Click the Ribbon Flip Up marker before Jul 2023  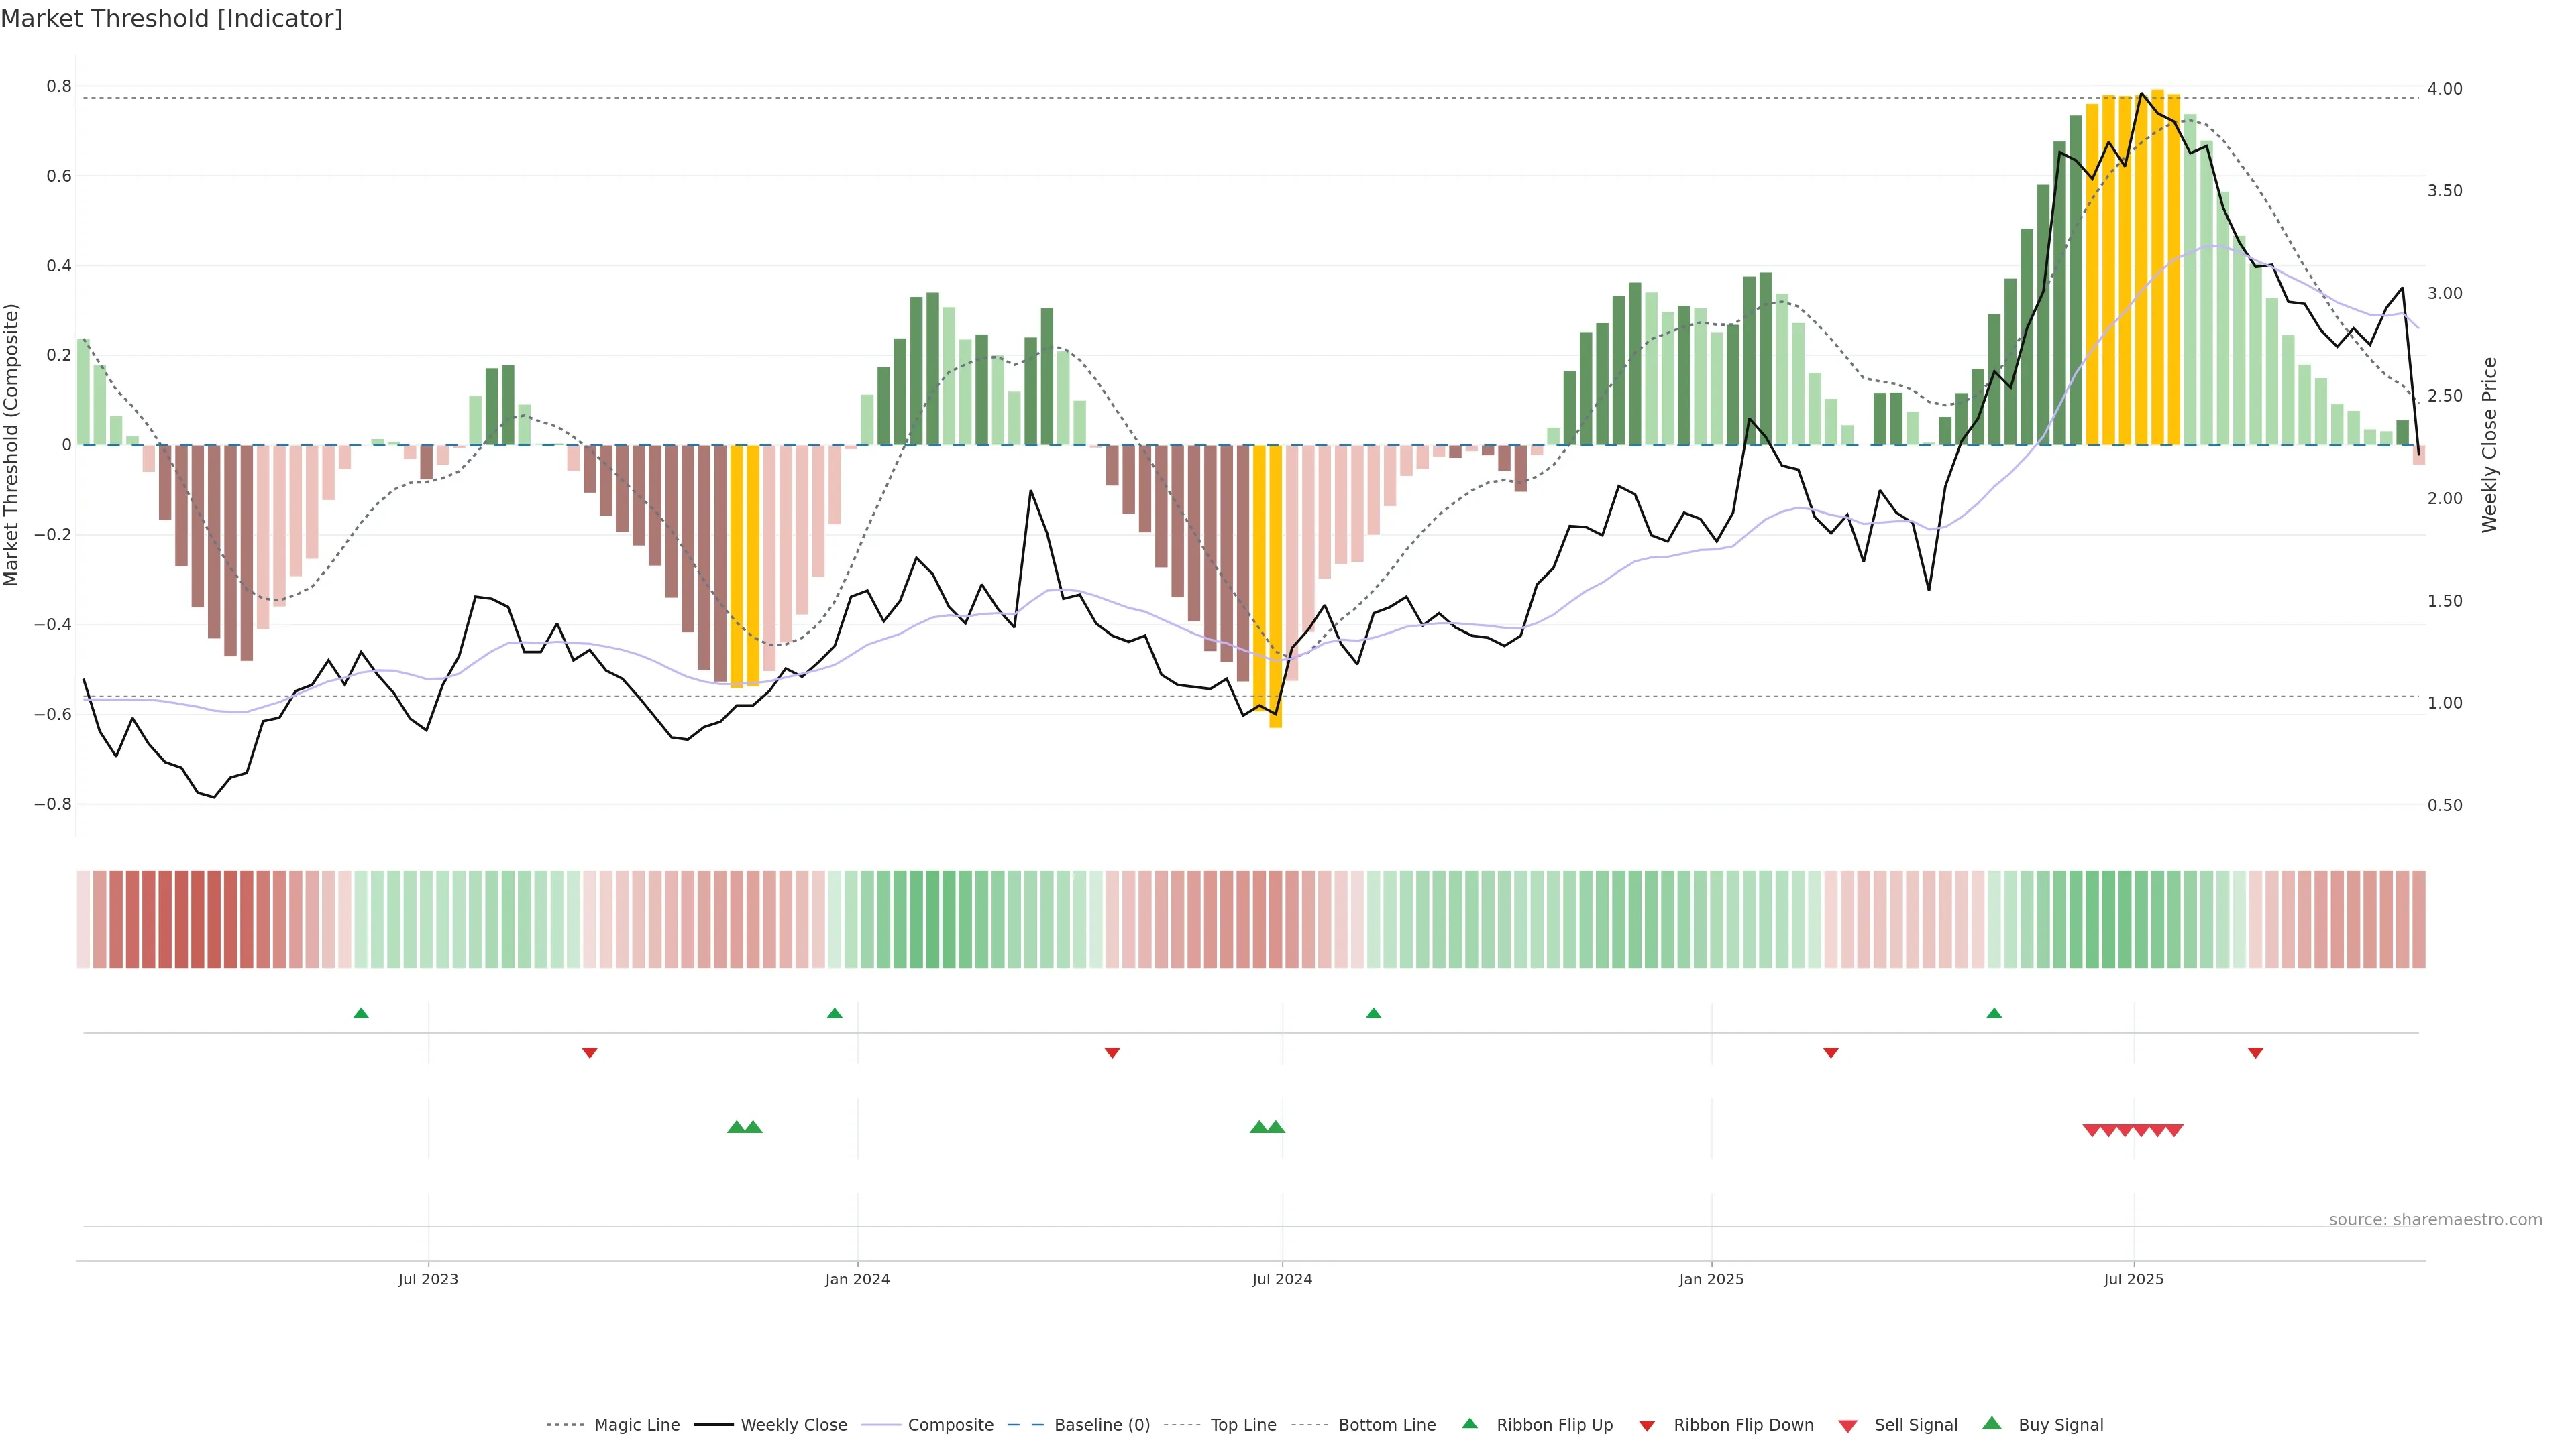(x=361, y=1014)
